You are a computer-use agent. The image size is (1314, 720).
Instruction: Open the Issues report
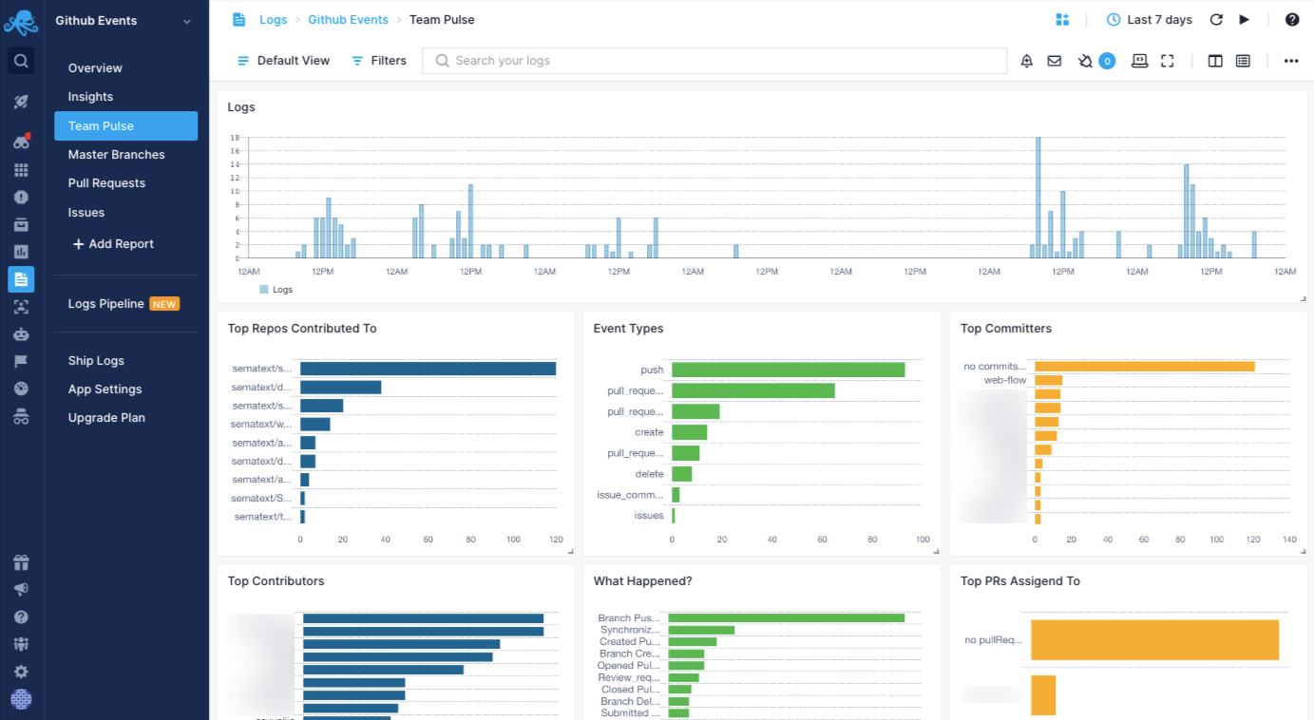tap(86, 213)
